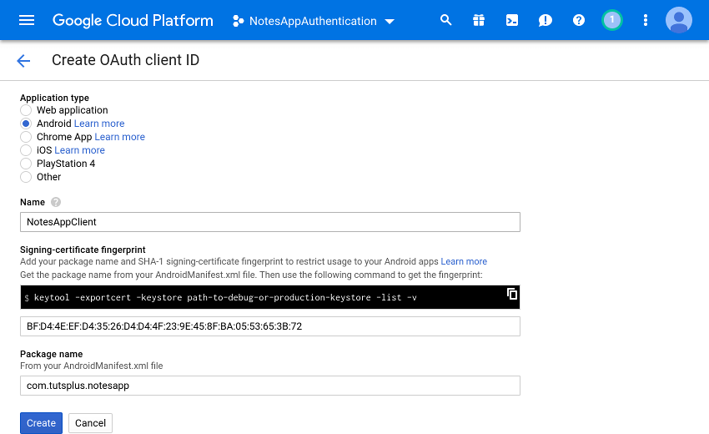The height and width of the screenshot is (434, 709).
Task: Open the send feedback icon
Action: 546,20
